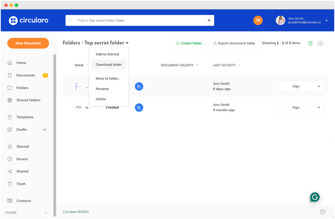The width and height of the screenshot is (335, 219).
Task: Open search scope dropdown arrow
Action: 209,21
